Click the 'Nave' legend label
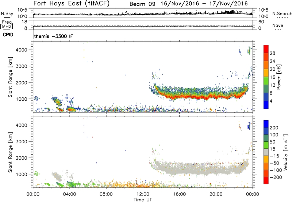 coord(277,25)
